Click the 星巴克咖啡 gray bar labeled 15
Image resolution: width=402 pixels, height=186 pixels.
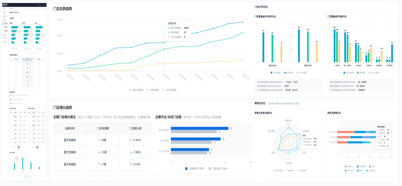tap(194, 132)
